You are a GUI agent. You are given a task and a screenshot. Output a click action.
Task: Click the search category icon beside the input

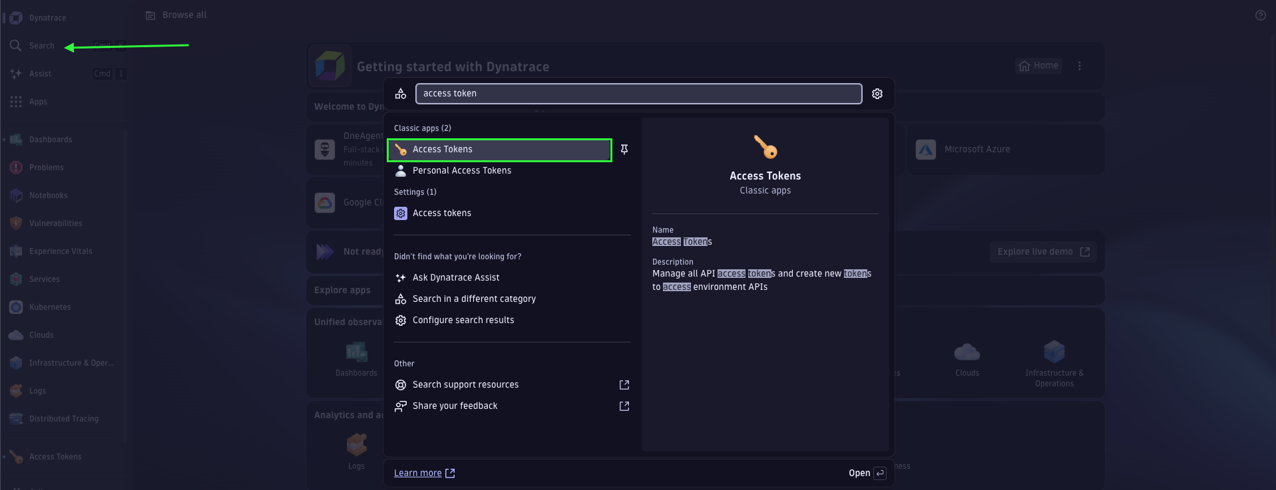(401, 94)
